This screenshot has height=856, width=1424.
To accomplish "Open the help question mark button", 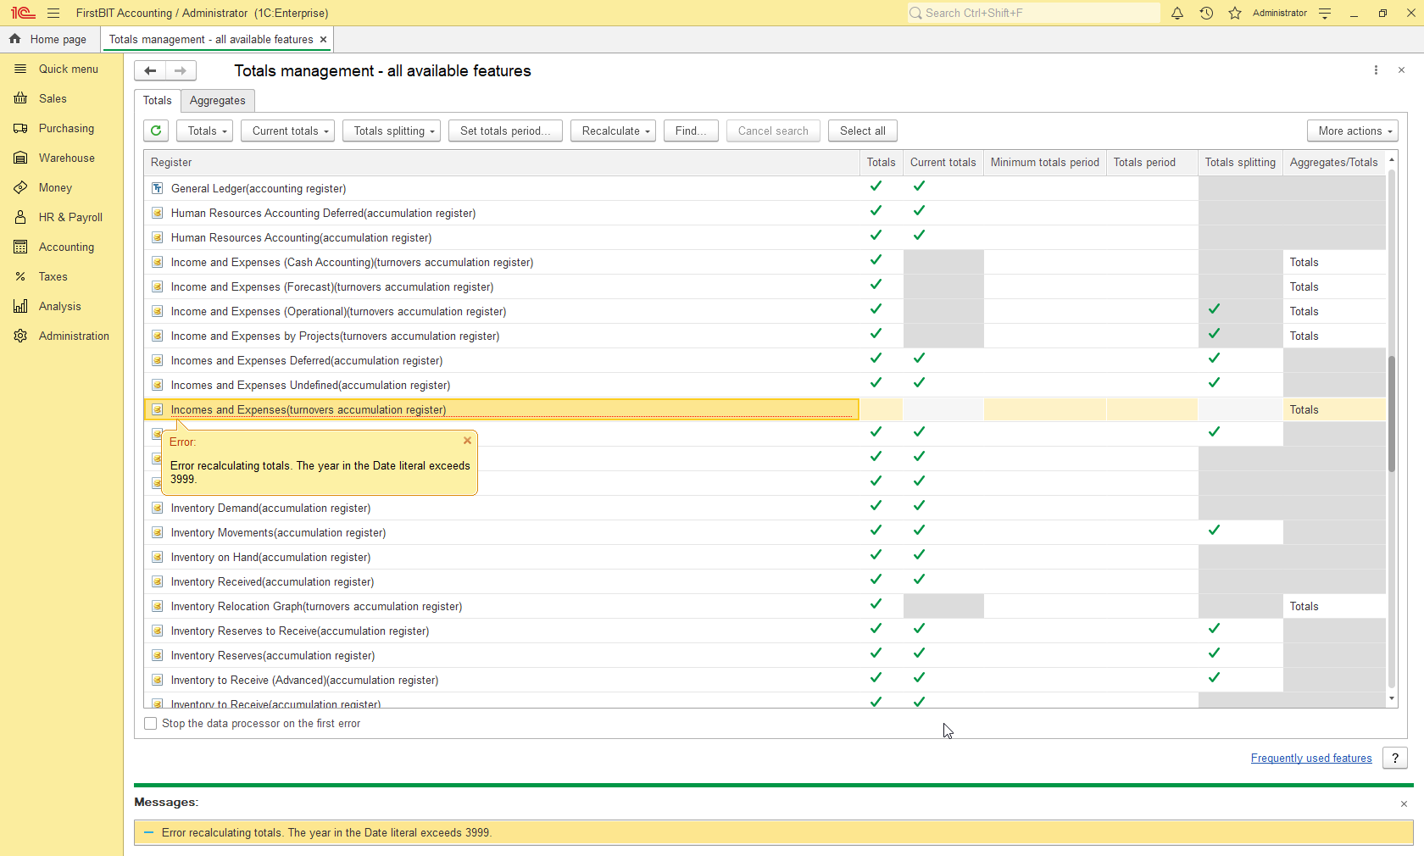I will tap(1394, 758).
